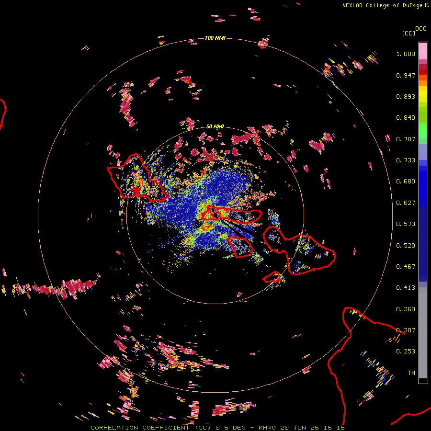431x431 pixels.
Task: Select the 0.413 scale value
Action: (406, 288)
